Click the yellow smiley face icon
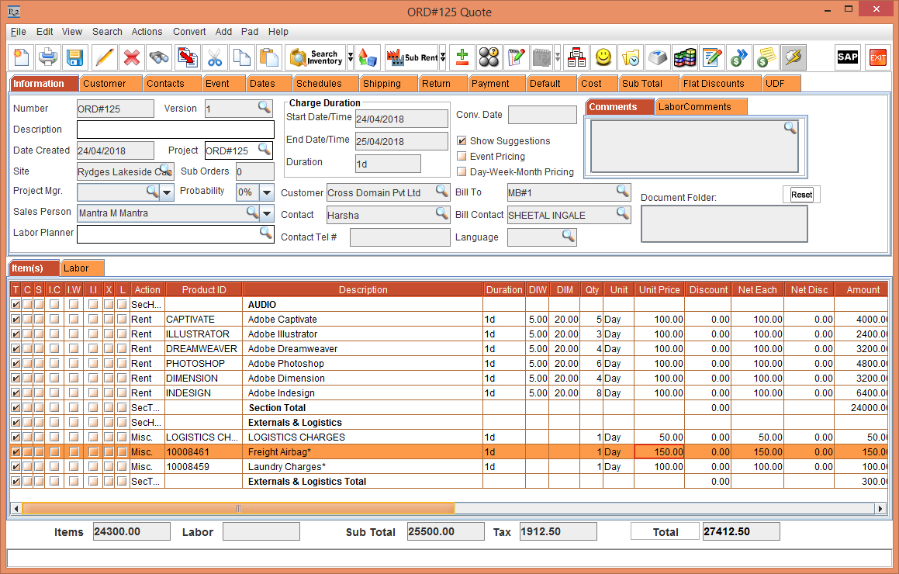 (603, 57)
